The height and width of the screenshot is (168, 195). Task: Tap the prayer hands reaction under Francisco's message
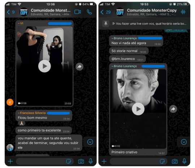(22, 123)
